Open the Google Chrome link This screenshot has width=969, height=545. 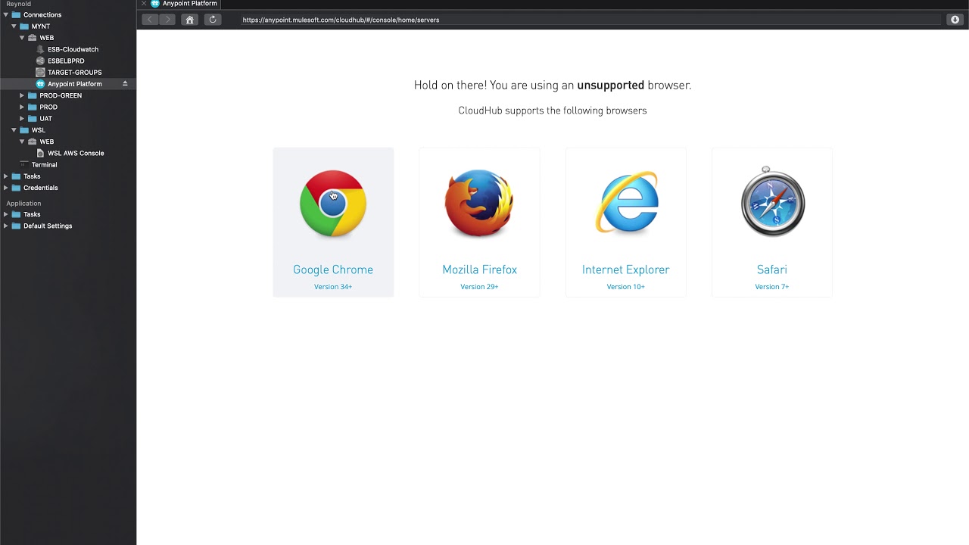pyautogui.click(x=333, y=269)
